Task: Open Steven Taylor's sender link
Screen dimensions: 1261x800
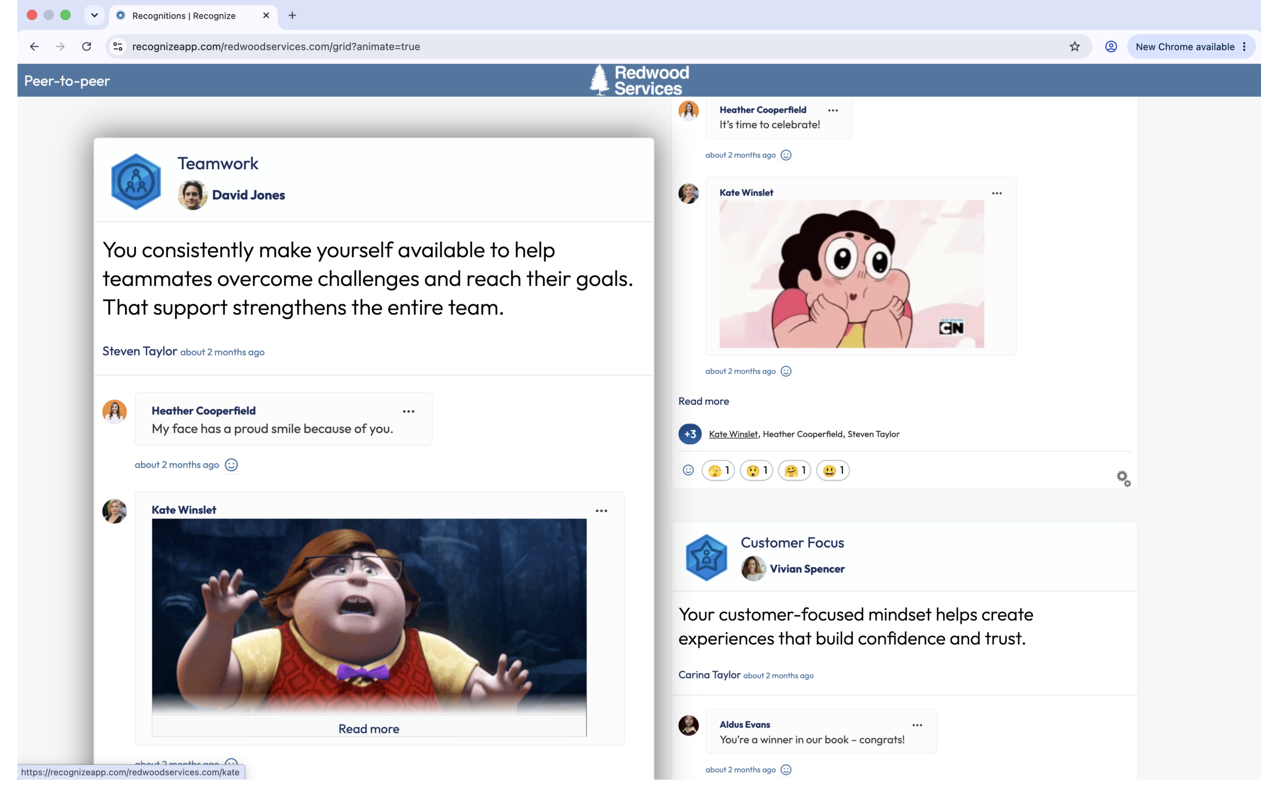Action: tap(139, 351)
